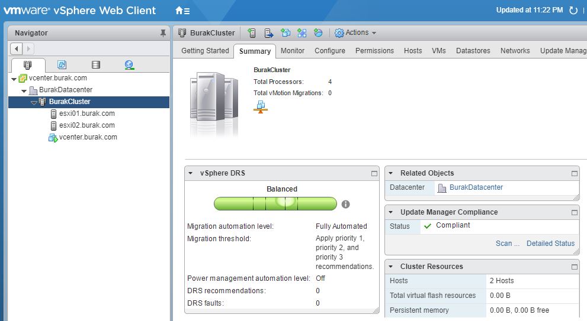Collapse the Update Manager Compliance panel

pyautogui.click(x=390, y=212)
